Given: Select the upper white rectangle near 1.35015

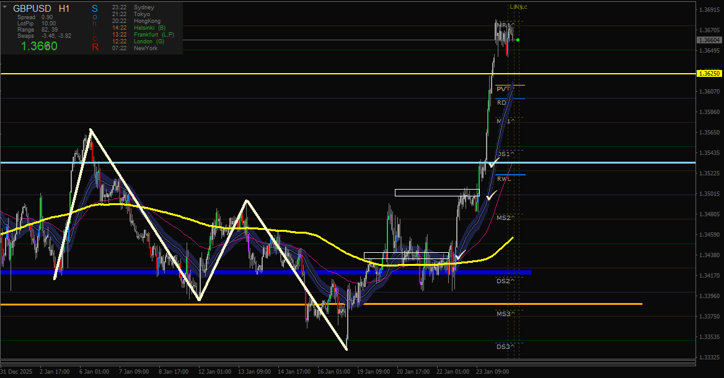Looking at the screenshot, I should (x=437, y=193).
